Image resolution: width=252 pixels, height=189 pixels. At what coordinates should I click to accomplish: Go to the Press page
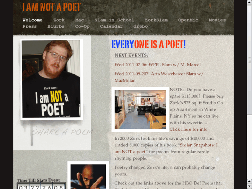tap(29, 26)
